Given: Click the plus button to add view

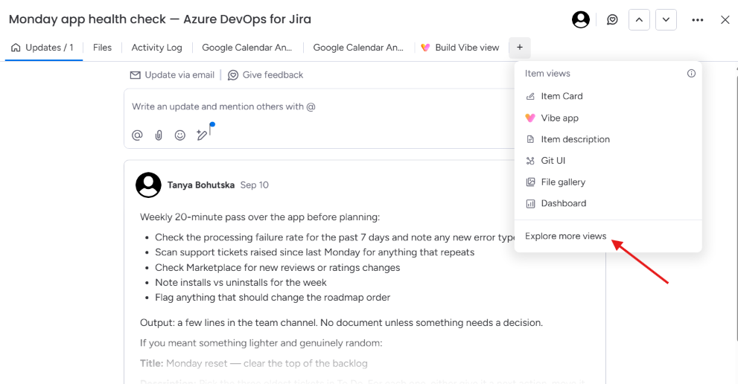Looking at the screenshot, I should tap(520, 47).
